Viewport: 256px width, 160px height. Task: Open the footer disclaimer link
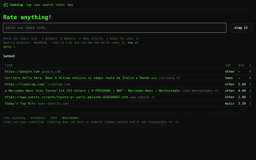[70, 118]
